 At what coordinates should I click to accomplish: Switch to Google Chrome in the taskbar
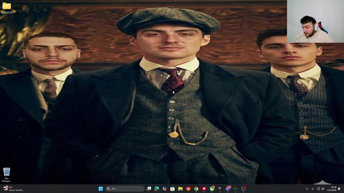[x=196, y=189]
